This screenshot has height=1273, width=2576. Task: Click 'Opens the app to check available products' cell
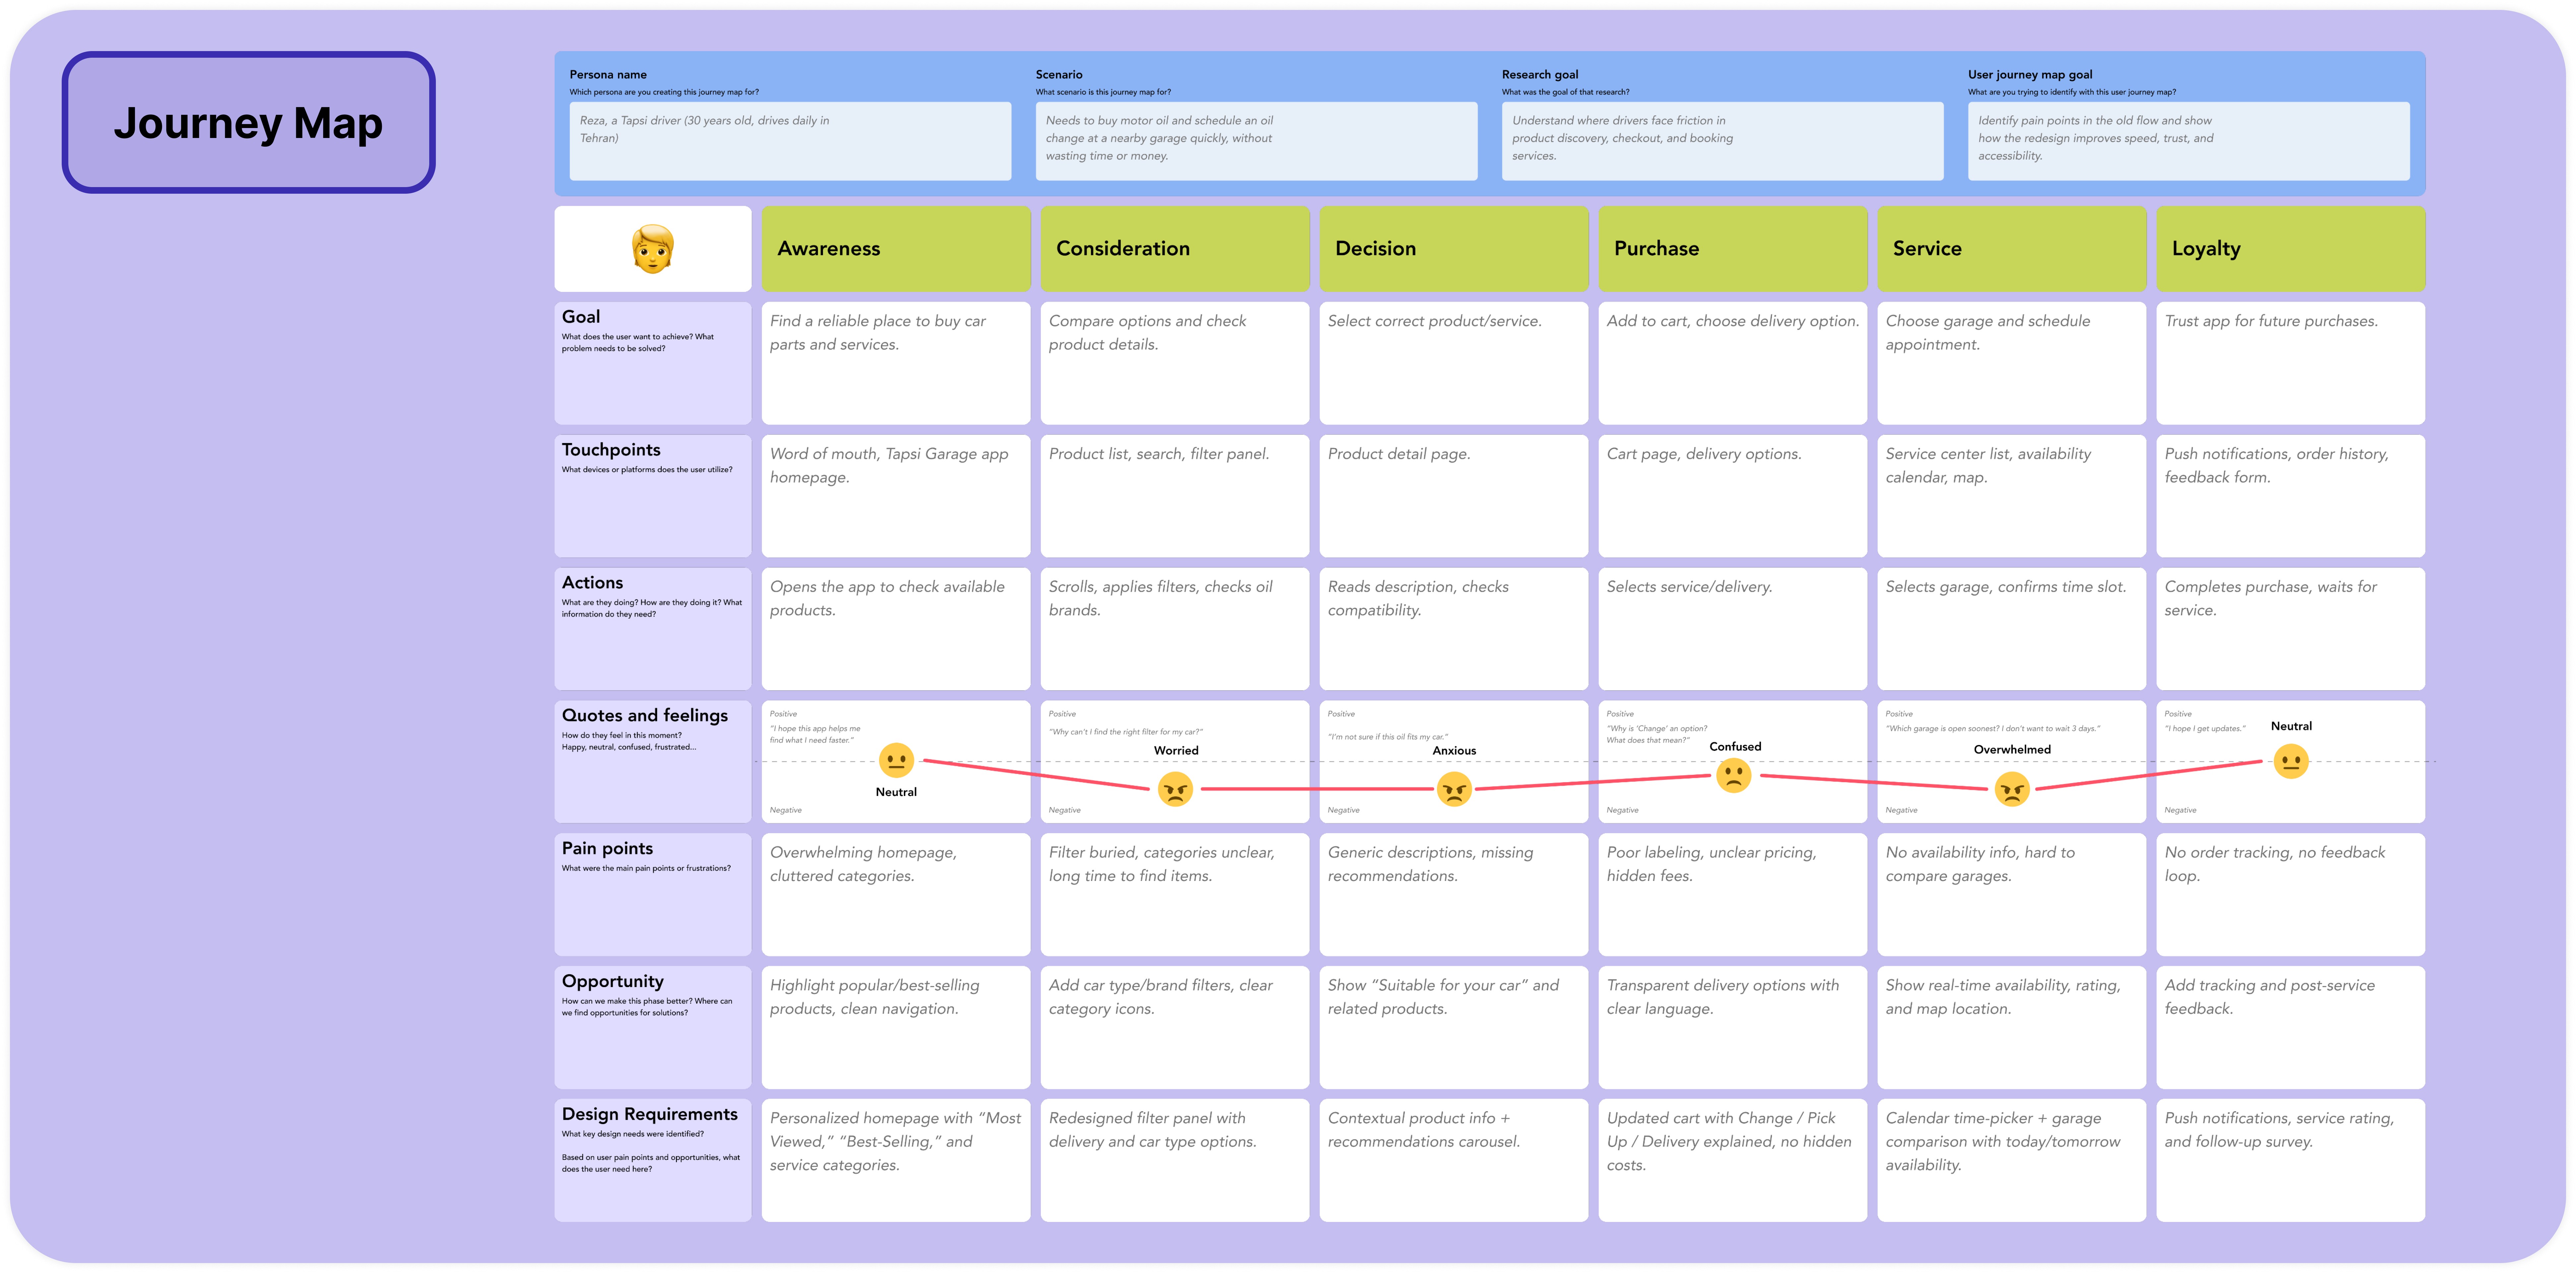pyautogui.click(x=896, y=629)
